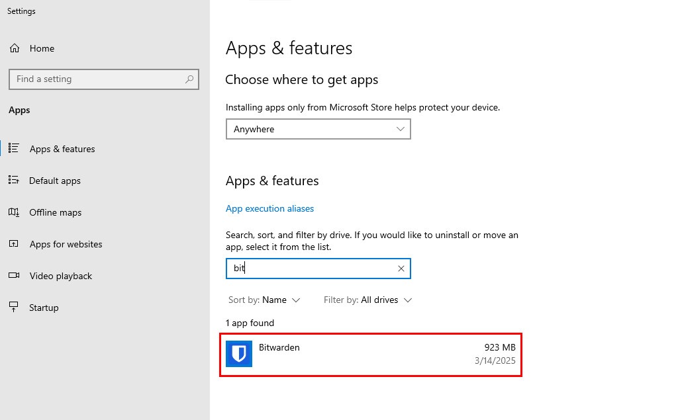Click the Apps & features list icon in the sidebar
The image size is (678, 420).
(x=13, y=148)
